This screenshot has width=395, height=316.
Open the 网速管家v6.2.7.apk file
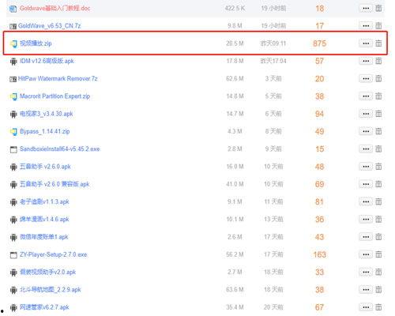[44, 307]
